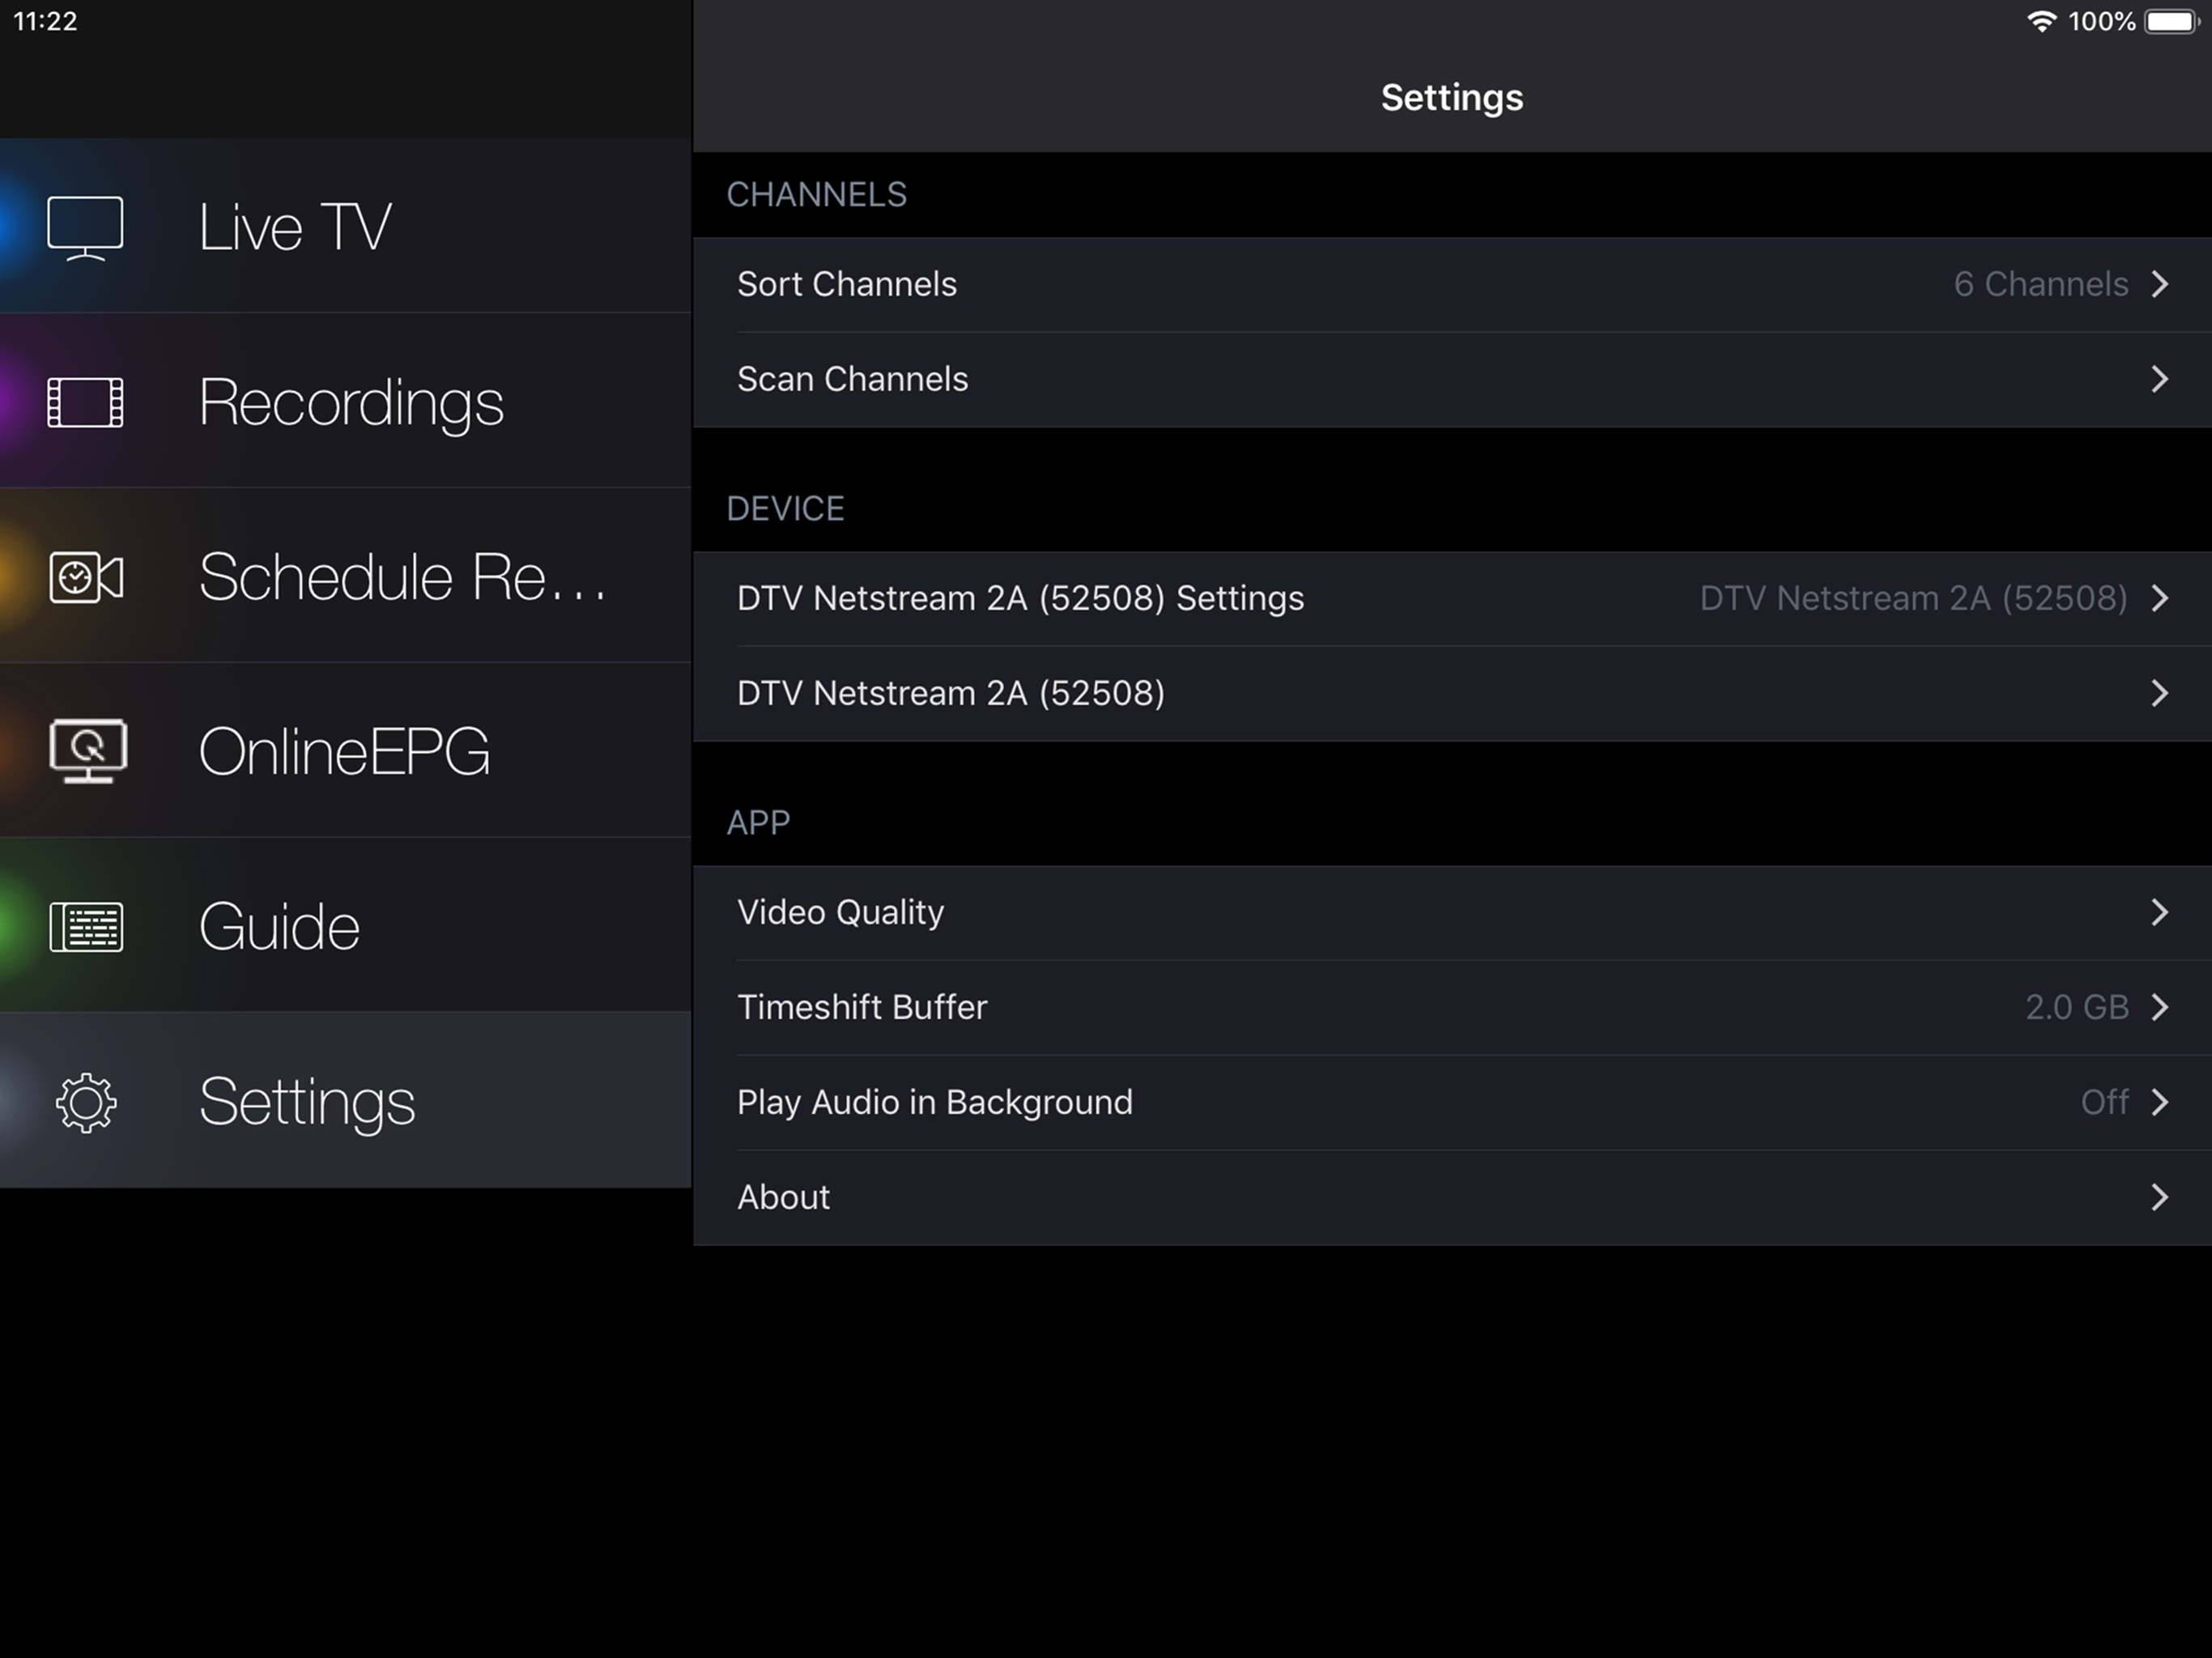2212x1658 pixels.
Task: Open the DTV Netstream 2A (52508) device row
Action: [x=1452, y=693]
